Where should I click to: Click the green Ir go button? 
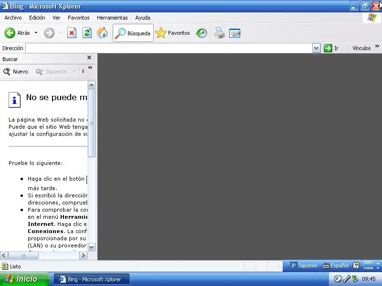pos(331,48)
